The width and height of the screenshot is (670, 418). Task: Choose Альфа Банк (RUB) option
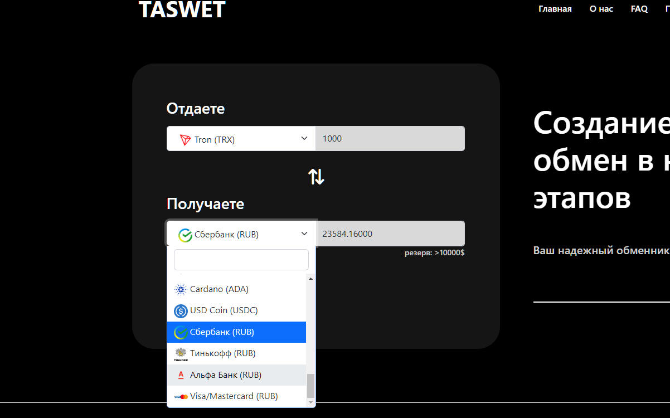click(236, 375)
